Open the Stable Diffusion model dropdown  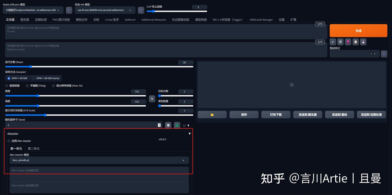tap(33, 10)
